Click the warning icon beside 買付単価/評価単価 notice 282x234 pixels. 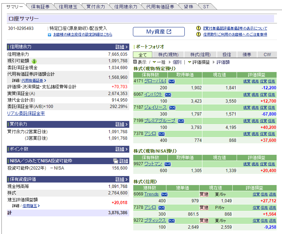pos(198,28)
